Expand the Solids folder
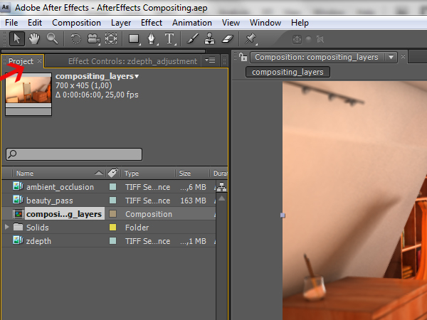Viewport: 427px width, 320px height. point(8,228)
